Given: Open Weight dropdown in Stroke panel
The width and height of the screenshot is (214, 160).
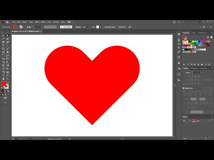Looking at the screenshot, I should 202,72.
